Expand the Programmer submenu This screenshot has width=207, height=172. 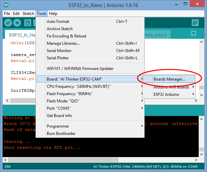pyautogui.click(x=90, y=126)
